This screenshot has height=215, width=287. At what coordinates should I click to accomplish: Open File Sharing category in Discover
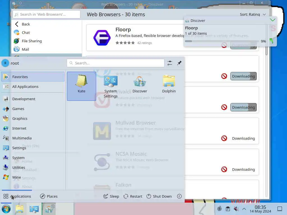[x=47, y=41]
